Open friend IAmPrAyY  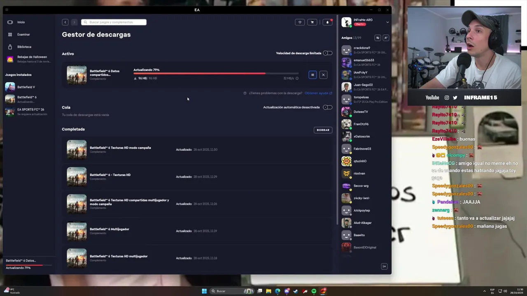pos(364,75)
